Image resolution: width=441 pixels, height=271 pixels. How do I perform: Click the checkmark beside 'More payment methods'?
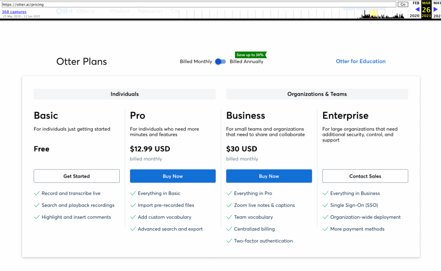click(x=325, y=229)
